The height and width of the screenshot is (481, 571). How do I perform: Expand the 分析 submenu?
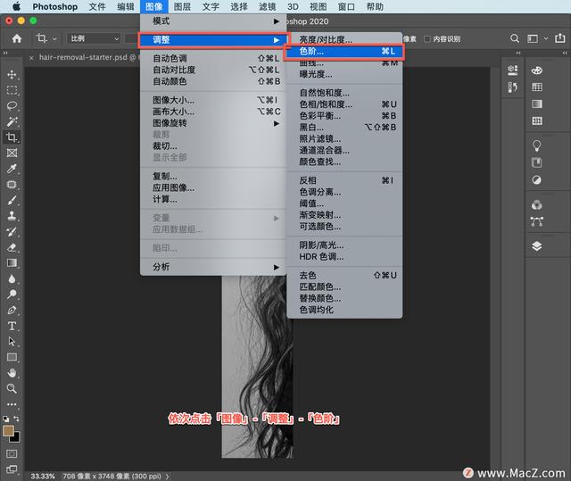coord(213,267)
